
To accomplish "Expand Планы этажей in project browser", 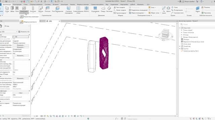I will point(182,30).
